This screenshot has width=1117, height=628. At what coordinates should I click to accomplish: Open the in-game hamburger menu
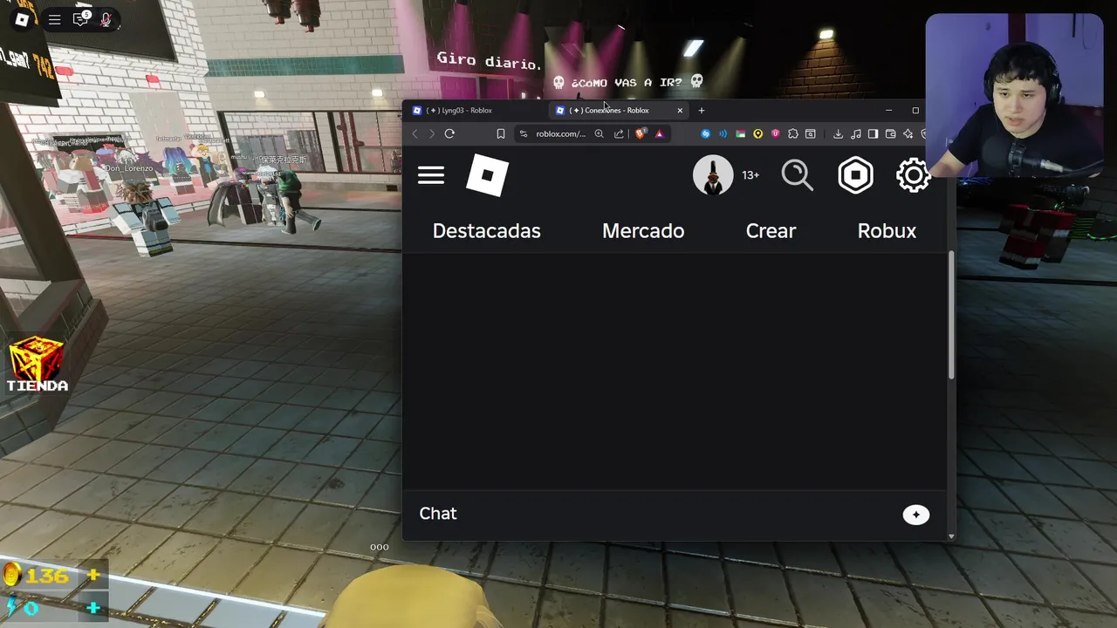point(54,19)
